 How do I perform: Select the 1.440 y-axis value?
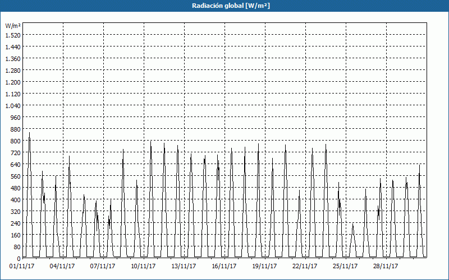(13, 46)
